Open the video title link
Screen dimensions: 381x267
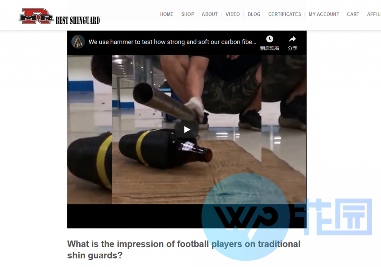pos(172,42)
